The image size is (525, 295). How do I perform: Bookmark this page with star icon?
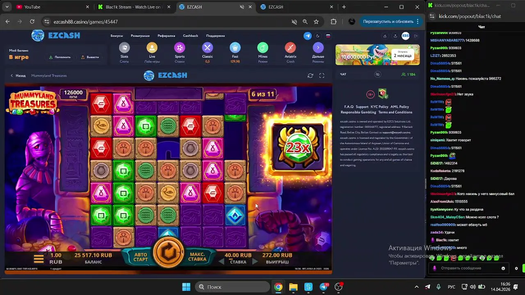point(316,22)
